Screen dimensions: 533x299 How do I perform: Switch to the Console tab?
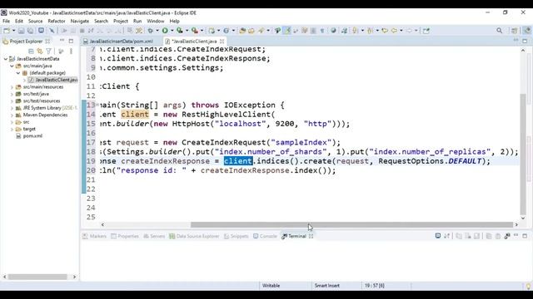tap(265, 236)
